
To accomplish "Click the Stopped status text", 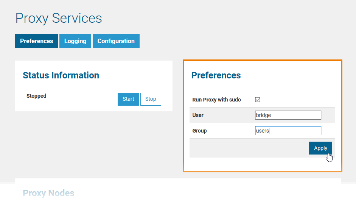I will [x=36, y=96].
